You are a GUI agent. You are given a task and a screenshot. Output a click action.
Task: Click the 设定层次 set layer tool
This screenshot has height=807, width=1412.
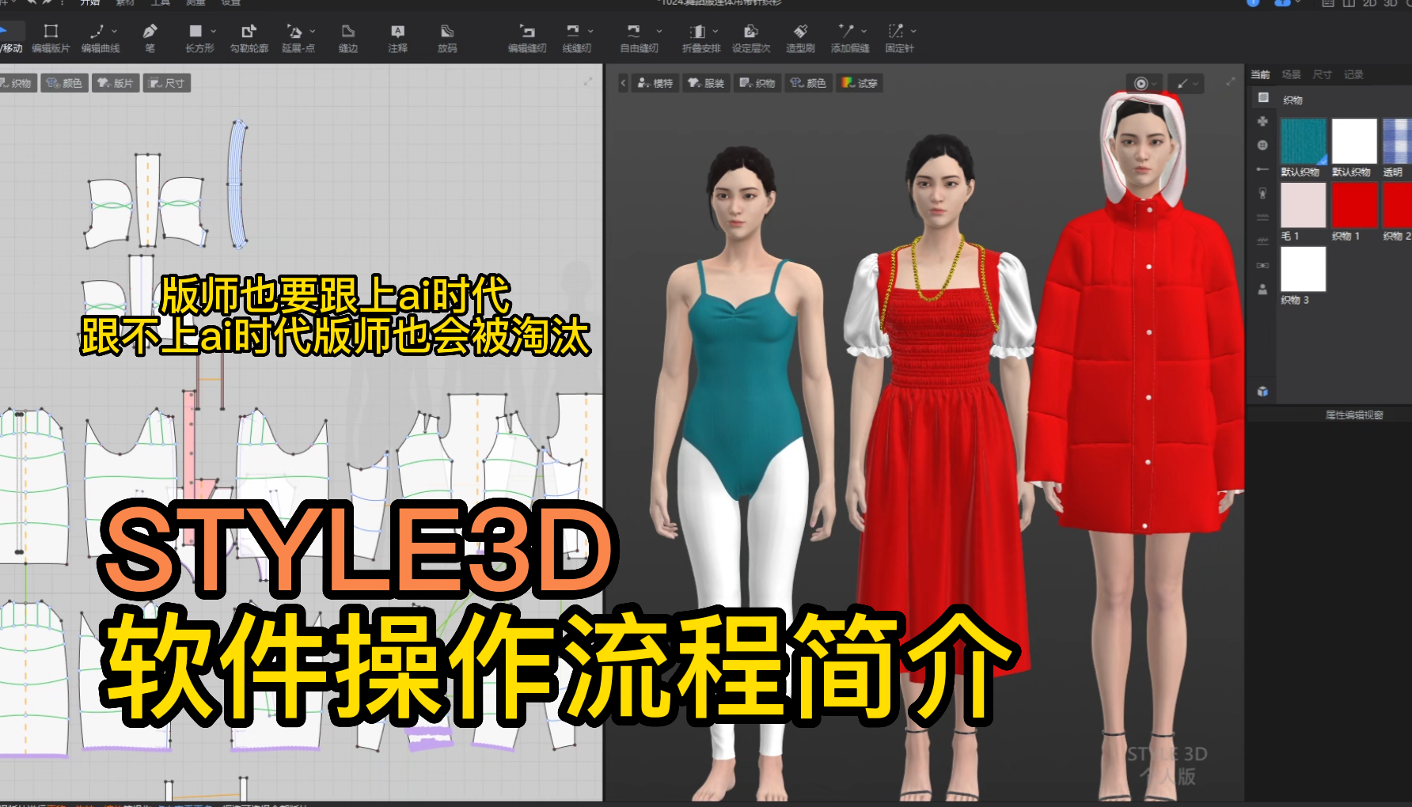pos(751,38)
